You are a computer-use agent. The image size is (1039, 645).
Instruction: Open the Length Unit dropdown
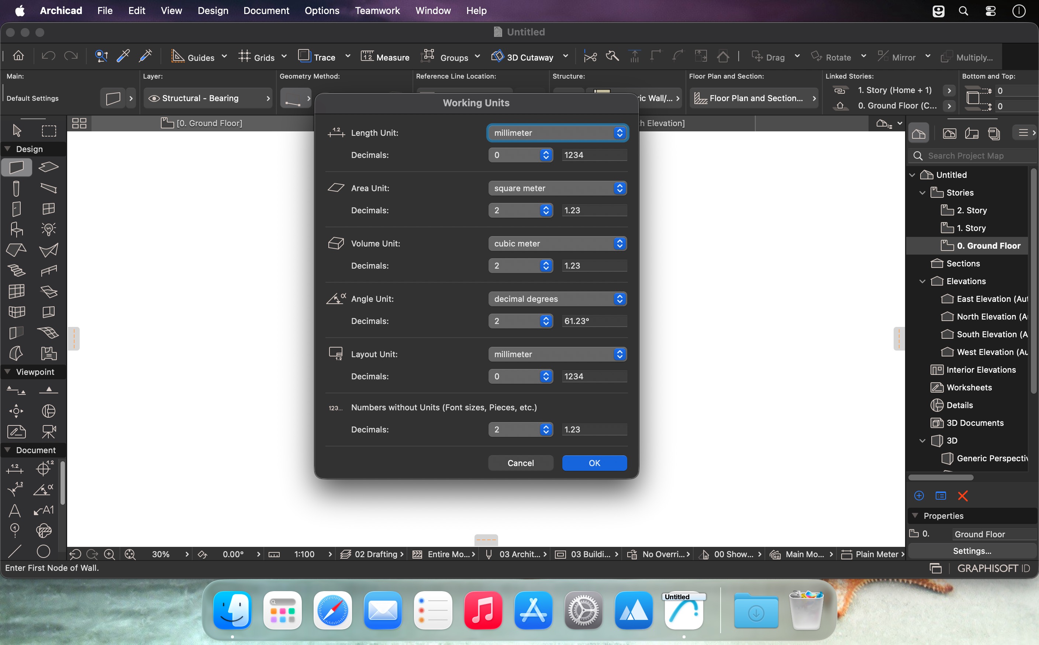tap(558, 133)
